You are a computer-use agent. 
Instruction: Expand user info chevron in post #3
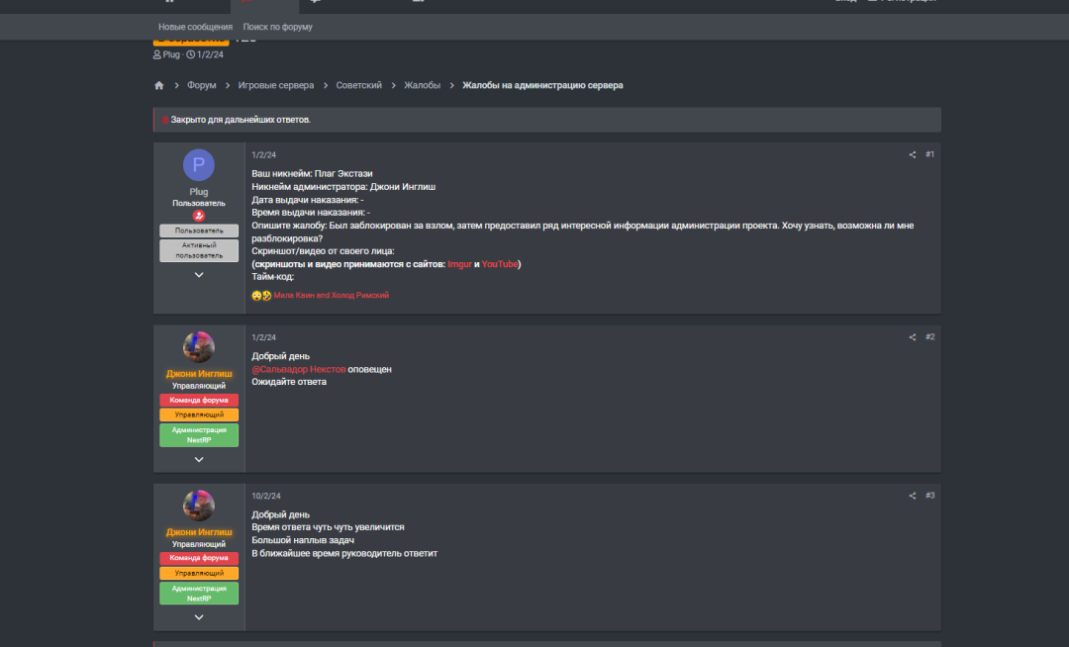point(199,617)
